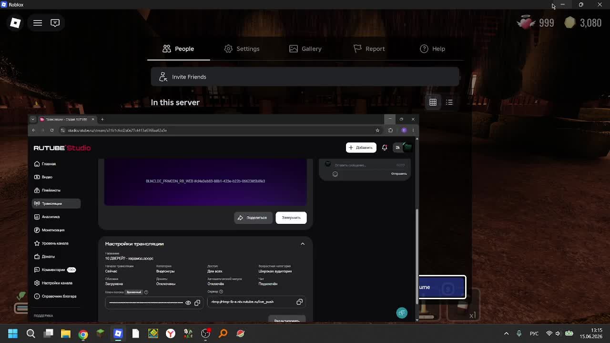Reload the browser page
The image size is (610, 343).
pos(52,130)
